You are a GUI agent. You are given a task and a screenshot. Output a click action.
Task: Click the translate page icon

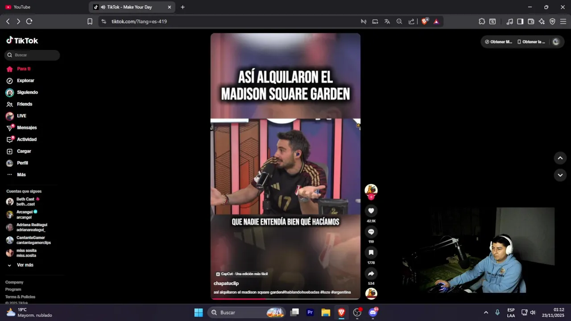coord(387,21)
